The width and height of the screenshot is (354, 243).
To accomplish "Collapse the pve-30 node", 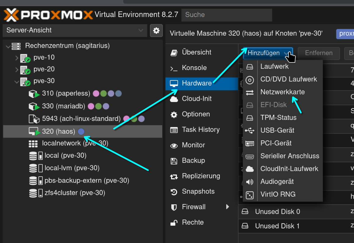I will [x=16, y=82].
